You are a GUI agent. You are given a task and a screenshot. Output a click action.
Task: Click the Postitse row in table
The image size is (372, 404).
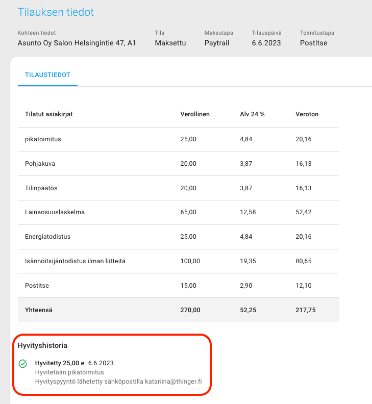(x=179, y=286)
